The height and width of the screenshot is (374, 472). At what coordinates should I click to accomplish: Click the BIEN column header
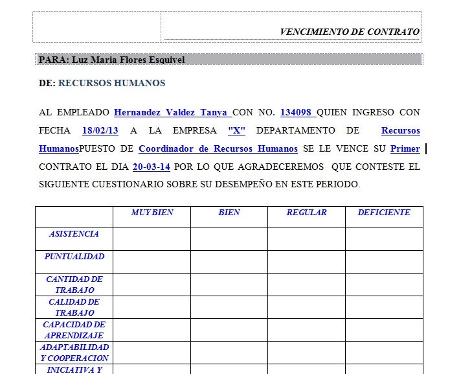point(229,213)
